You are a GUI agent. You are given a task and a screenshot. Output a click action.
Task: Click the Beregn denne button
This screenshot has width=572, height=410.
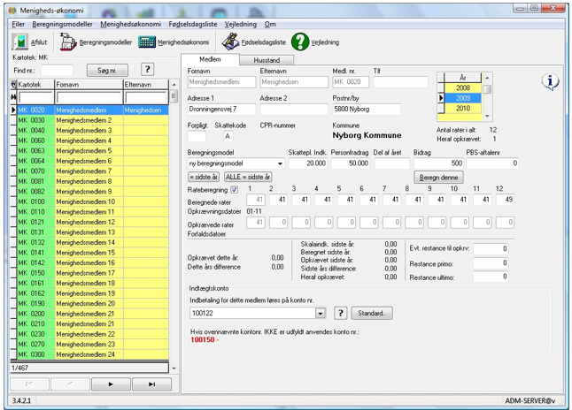coord(439,178)
